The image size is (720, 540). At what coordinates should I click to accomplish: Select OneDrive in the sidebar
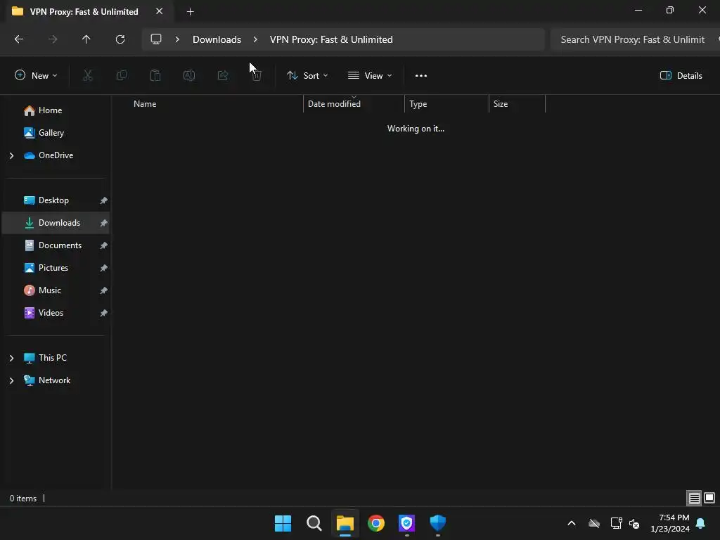point(56,155)
